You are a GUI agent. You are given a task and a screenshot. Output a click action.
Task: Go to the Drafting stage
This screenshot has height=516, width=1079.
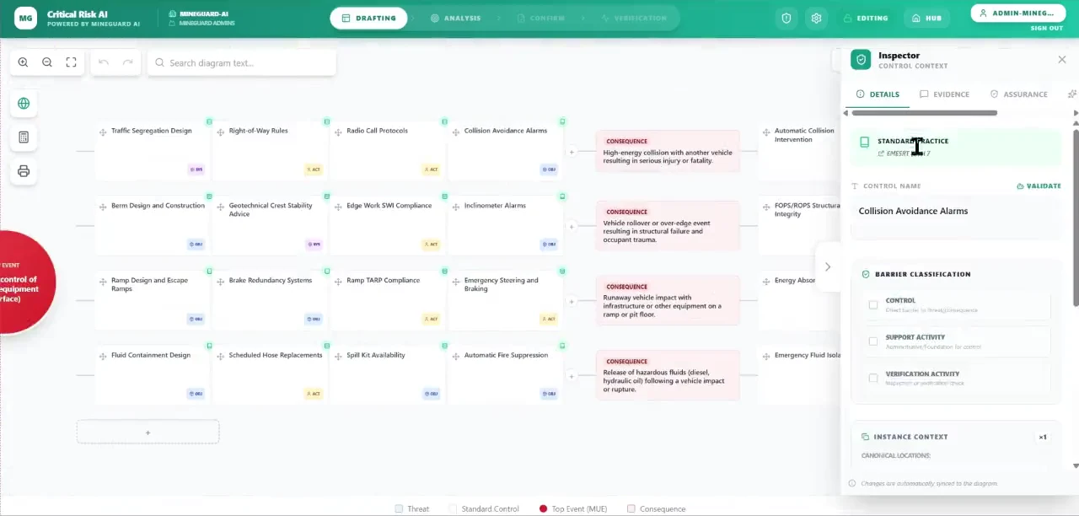click(368, 18)
